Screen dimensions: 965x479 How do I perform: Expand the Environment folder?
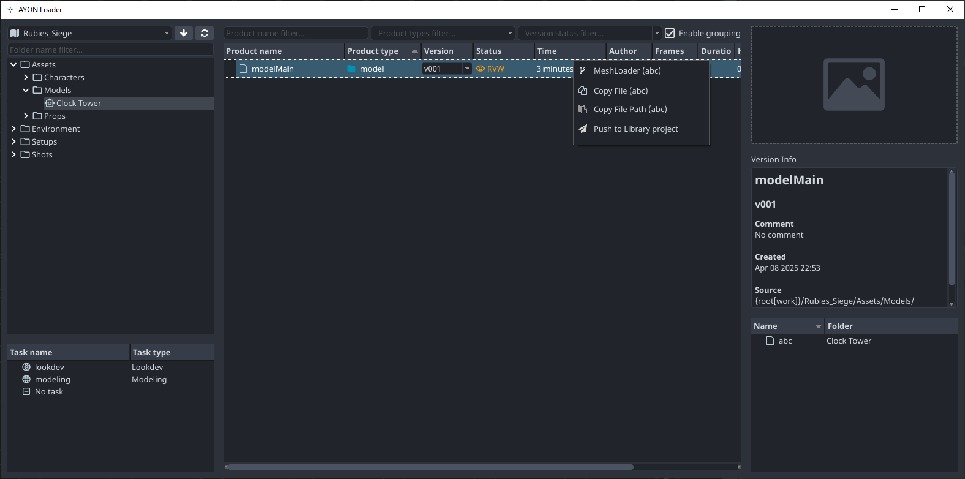pyautogui.click(x=13, y=129)
